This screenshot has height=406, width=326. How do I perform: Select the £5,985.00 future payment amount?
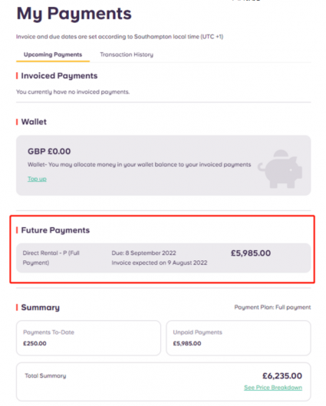point(251,253)
